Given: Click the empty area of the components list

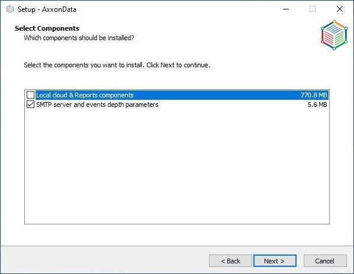Looking at the screenshot, I should tap(177, 166).
